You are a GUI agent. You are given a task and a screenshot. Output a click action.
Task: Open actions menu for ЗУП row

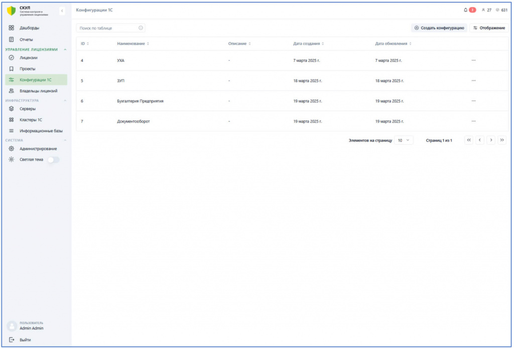coord(473,81)
